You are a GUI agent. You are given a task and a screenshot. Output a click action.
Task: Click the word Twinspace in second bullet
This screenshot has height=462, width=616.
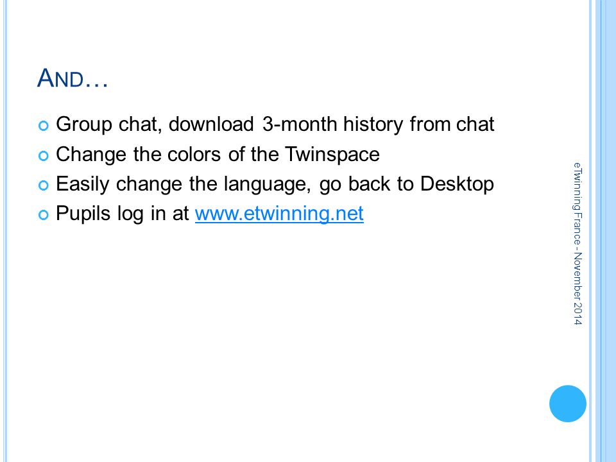[332, 155]
